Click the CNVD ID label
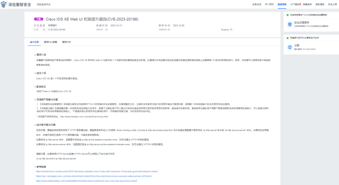The width and height of the screenshot is (339, 185). tap(102, 30)
